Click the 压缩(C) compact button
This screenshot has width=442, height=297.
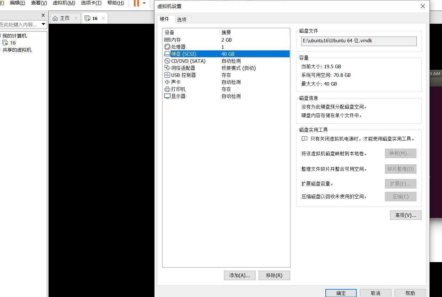pos(401,197)
